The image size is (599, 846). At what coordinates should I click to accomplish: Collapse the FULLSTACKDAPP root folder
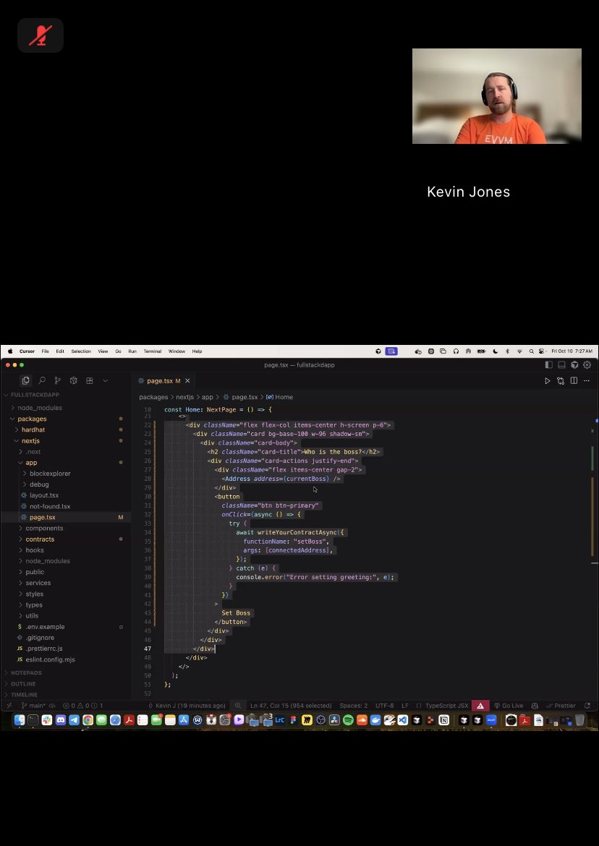pyautogui.click(x=35, y=395)
